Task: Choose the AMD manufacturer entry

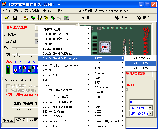Action: pyautogui.click(x=107, y=107)
